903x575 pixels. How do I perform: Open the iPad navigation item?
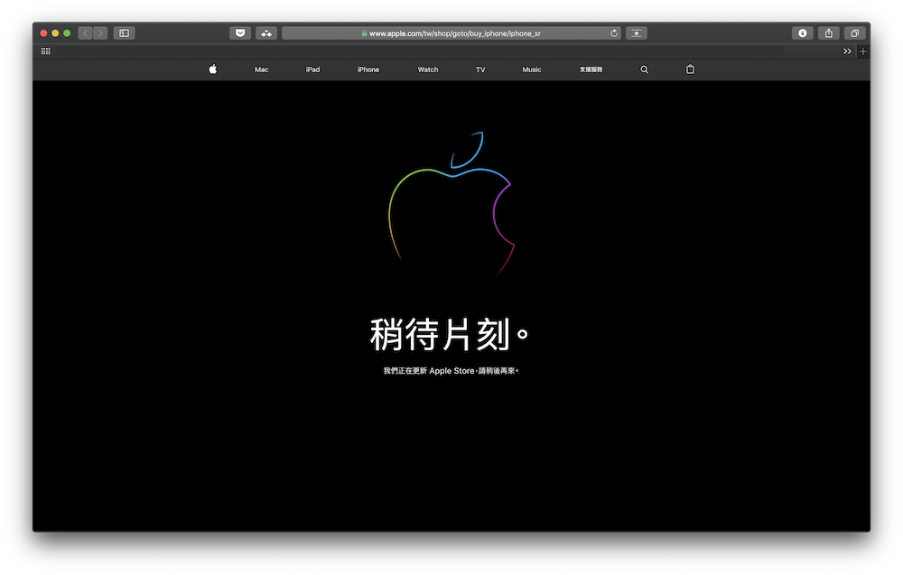point(312,70)
